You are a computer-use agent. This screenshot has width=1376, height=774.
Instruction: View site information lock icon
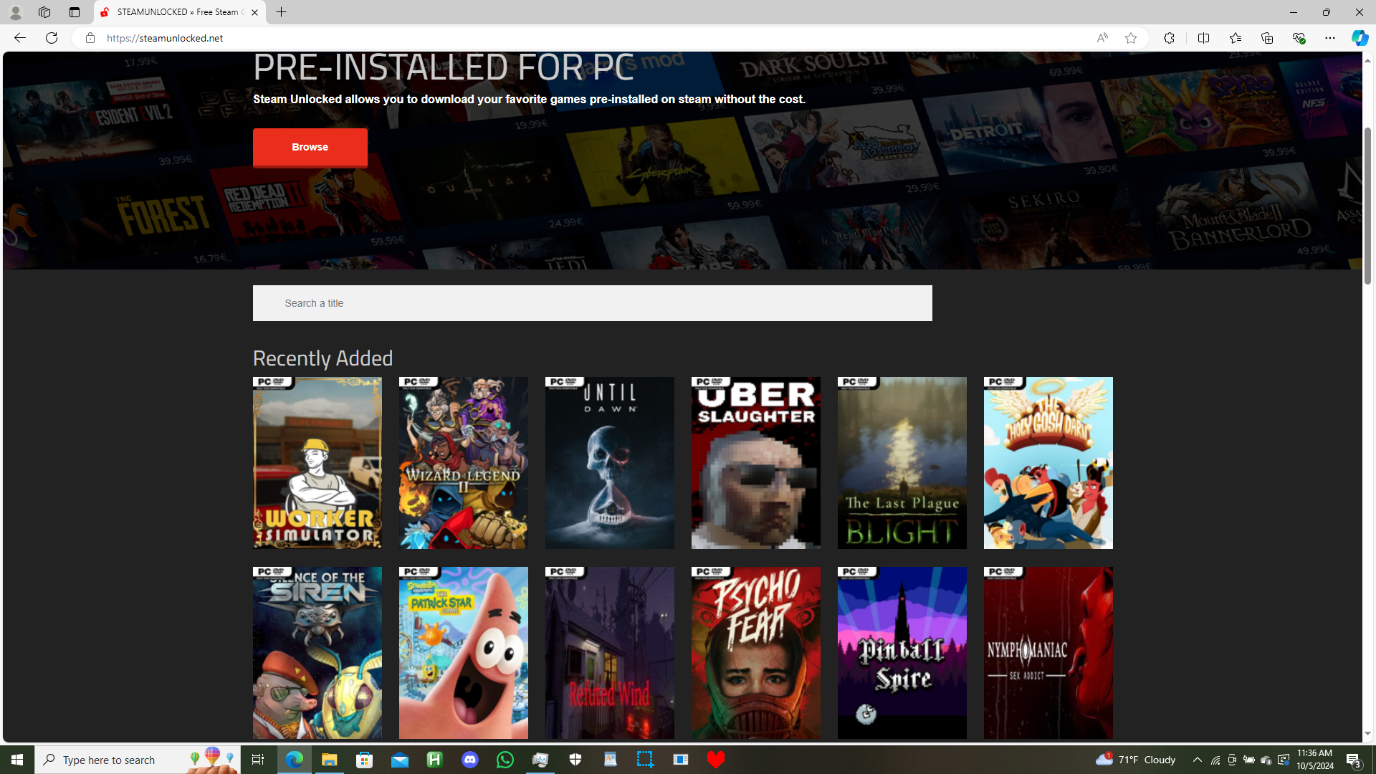pos(90,38)
